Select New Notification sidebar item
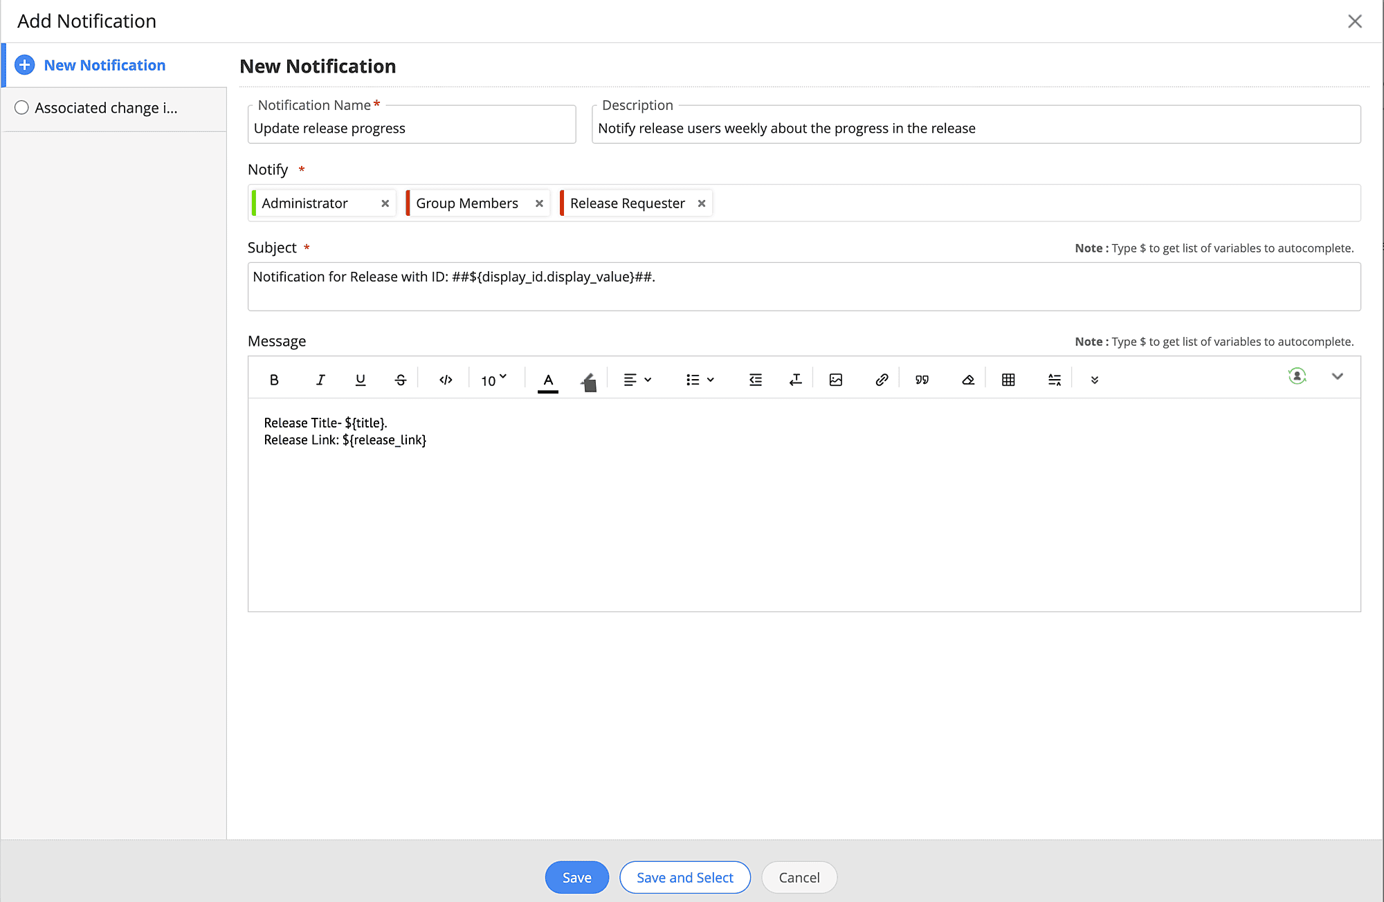The width and height of the screenshot is (1384, 902). (x=104, y=65)
